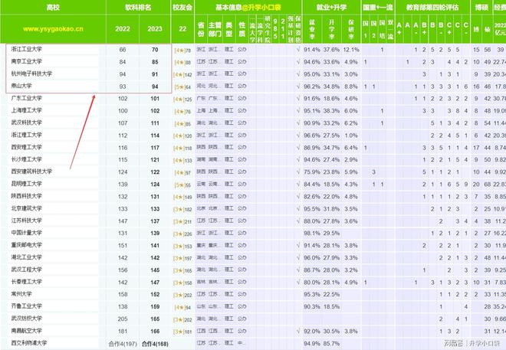506x350 pixels.
Task: Click the 校友会 column header
Action: tap(182, 7)
